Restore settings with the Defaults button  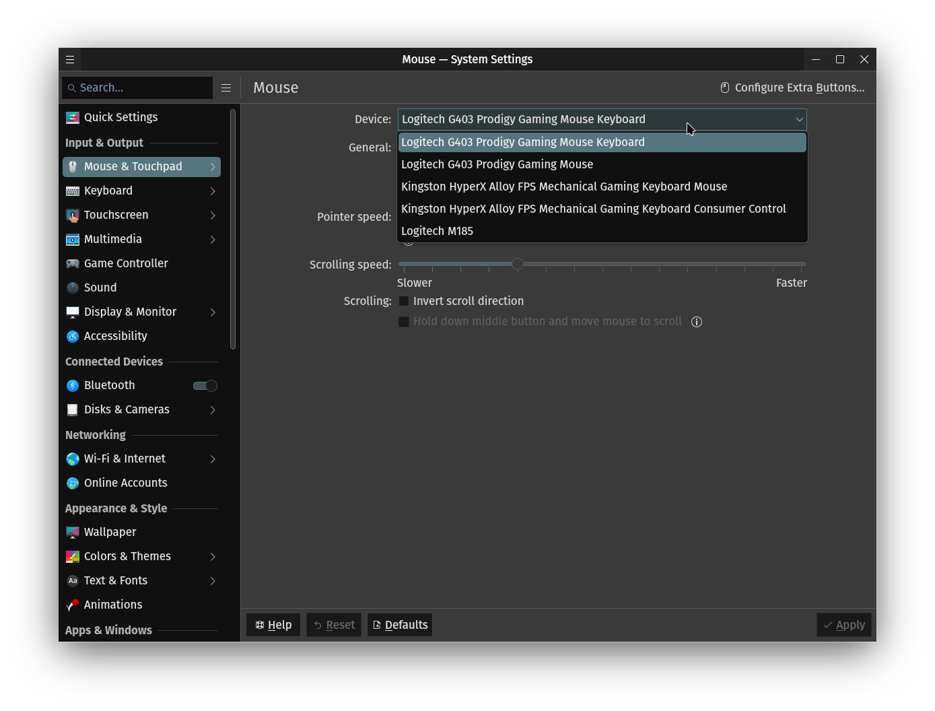pyautogui.click(x=400, y=625)
